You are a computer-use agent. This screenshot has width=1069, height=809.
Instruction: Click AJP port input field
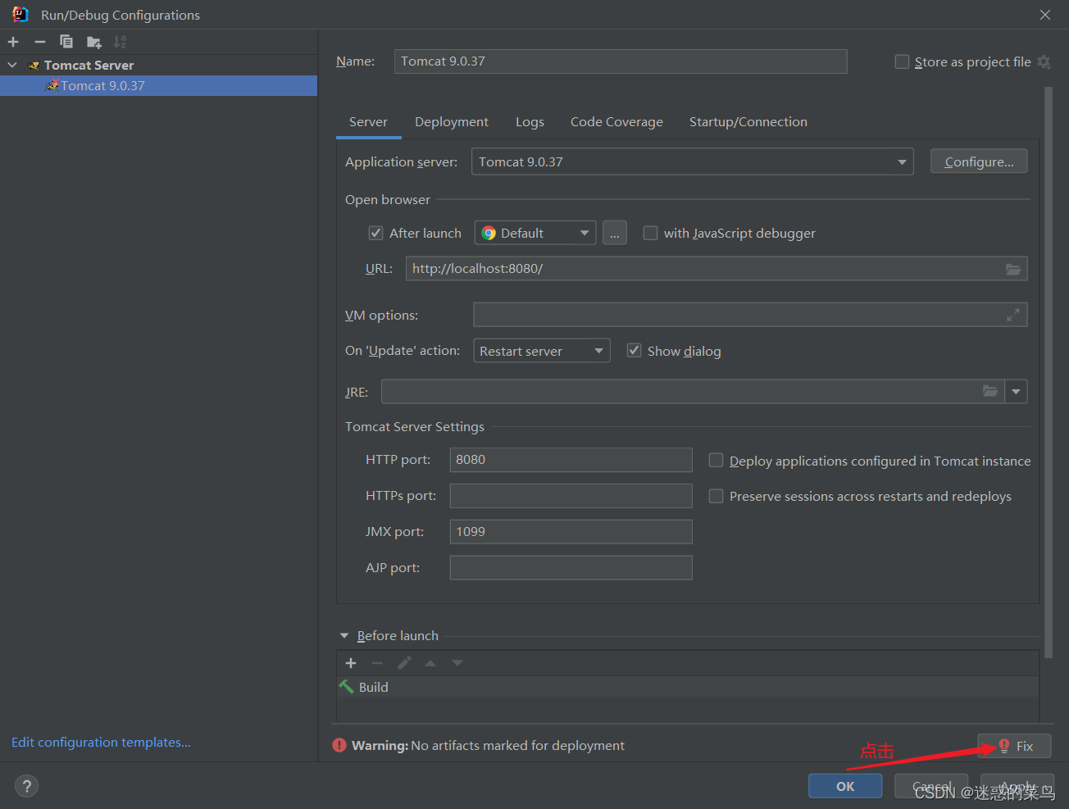(571, 568)
